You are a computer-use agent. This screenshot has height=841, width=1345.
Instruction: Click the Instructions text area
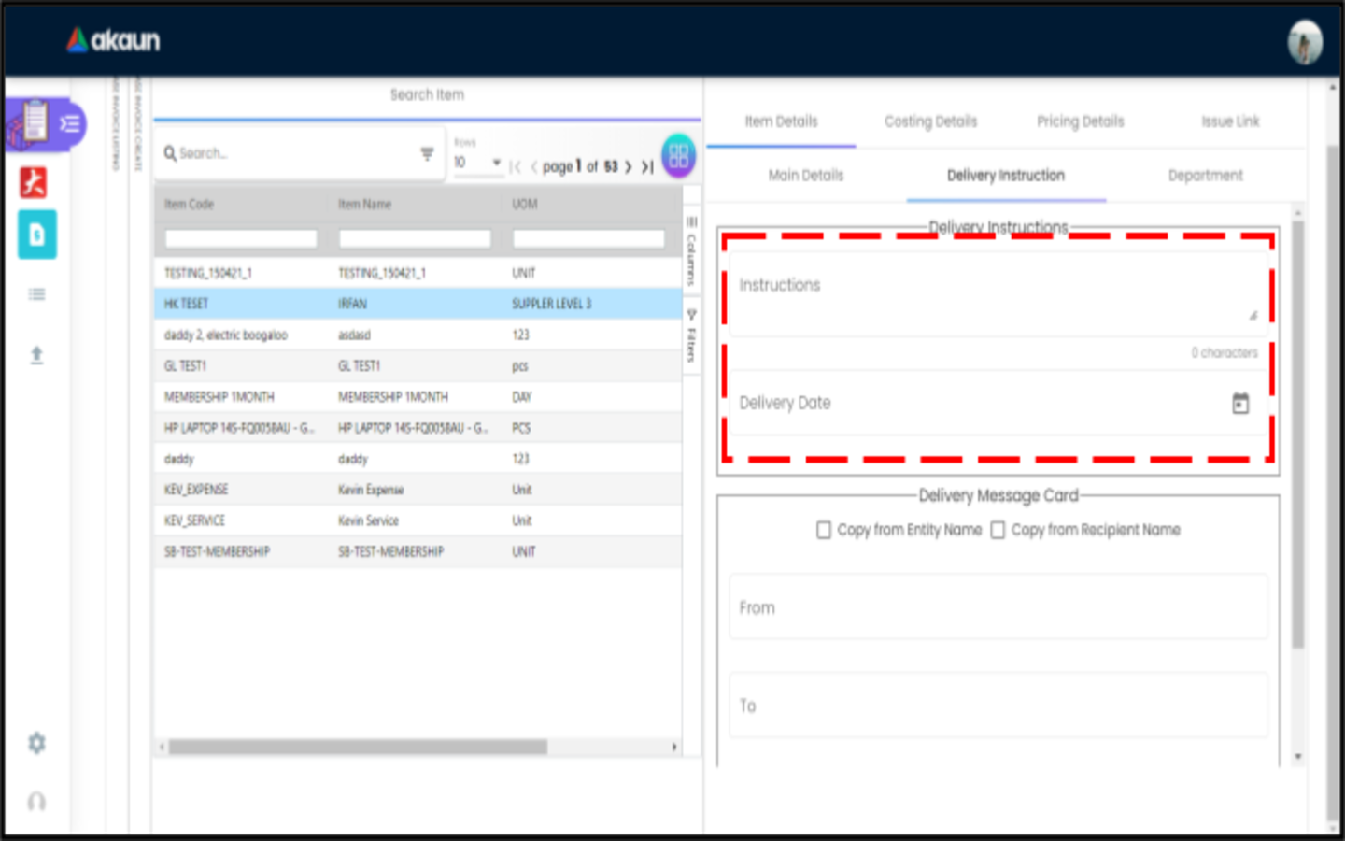pos(998,292)
